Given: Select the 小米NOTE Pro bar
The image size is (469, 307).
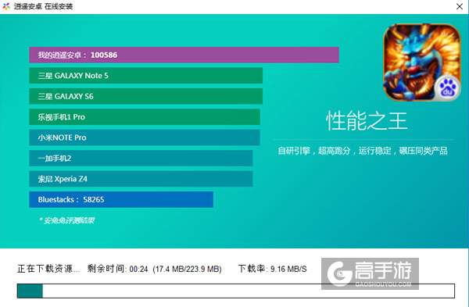Looking at the screenshot, I should point(145,137).
